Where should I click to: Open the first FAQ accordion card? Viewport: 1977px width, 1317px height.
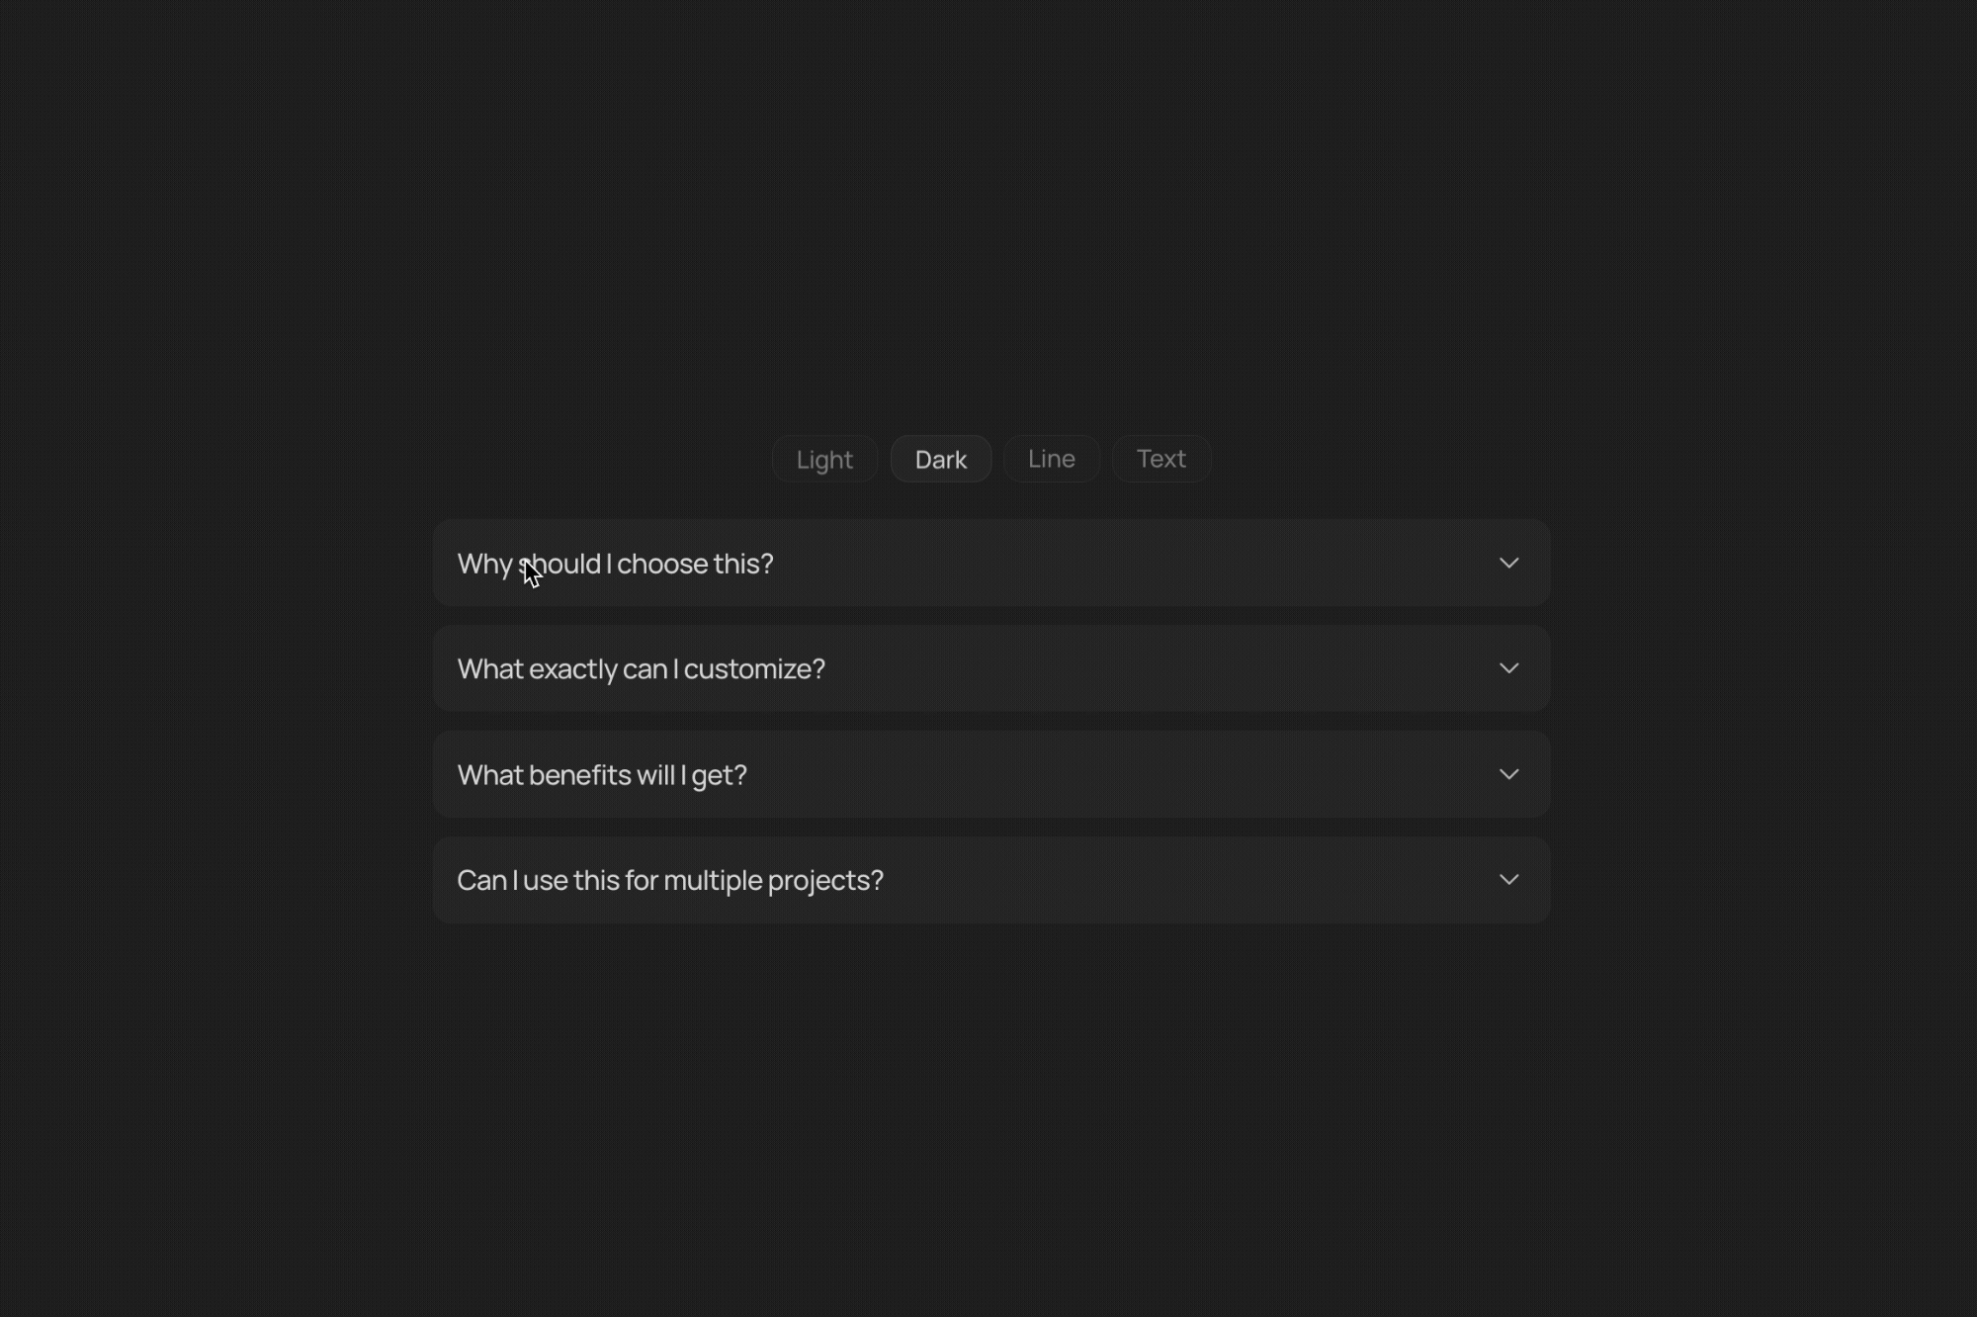[x=1087, y=563]
